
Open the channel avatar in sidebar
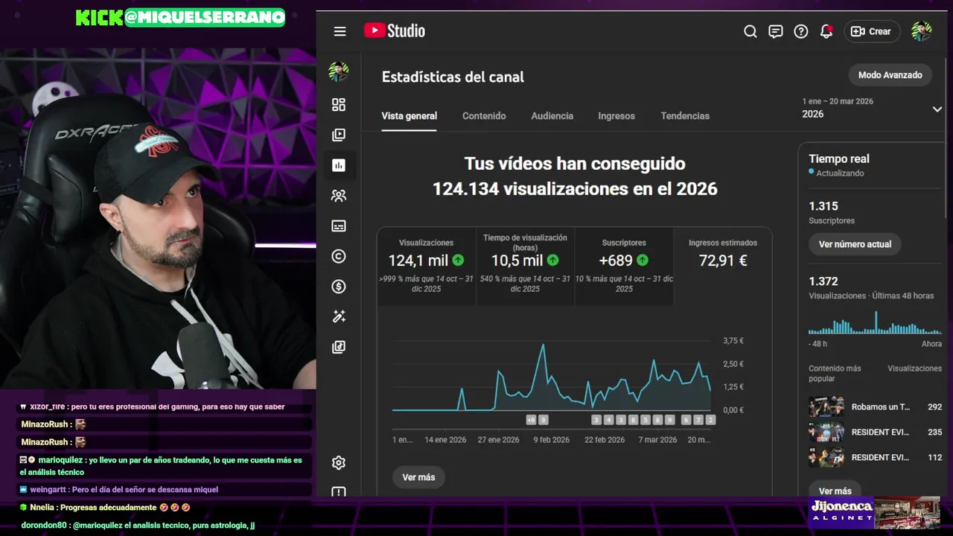click(339, 71)
